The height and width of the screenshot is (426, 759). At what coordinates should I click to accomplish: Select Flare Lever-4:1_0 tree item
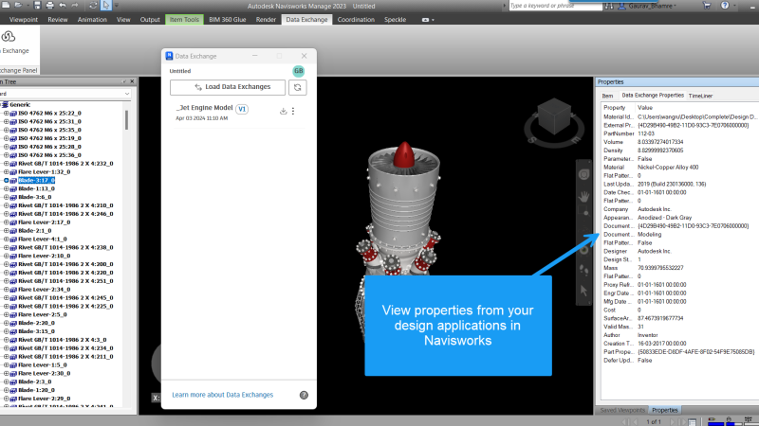click(43, 240)
